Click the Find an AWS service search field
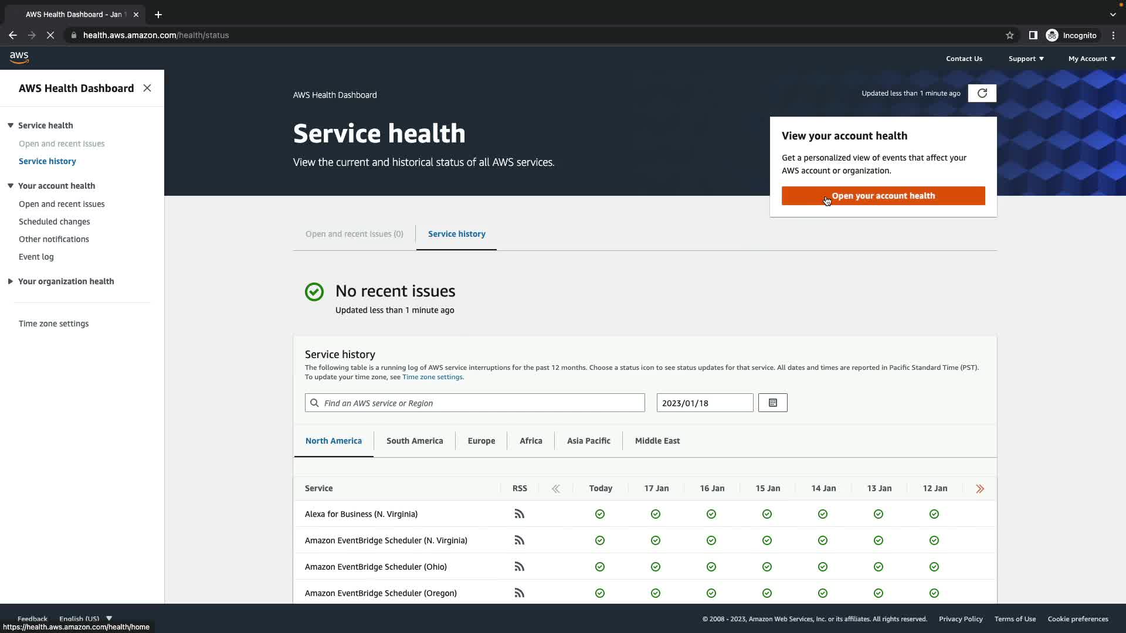 (x=475, y=403)
